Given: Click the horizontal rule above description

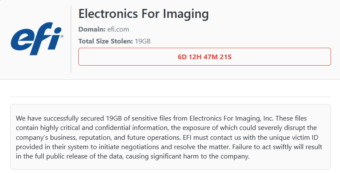Looking at the screenshot, I should pos(170,97).
